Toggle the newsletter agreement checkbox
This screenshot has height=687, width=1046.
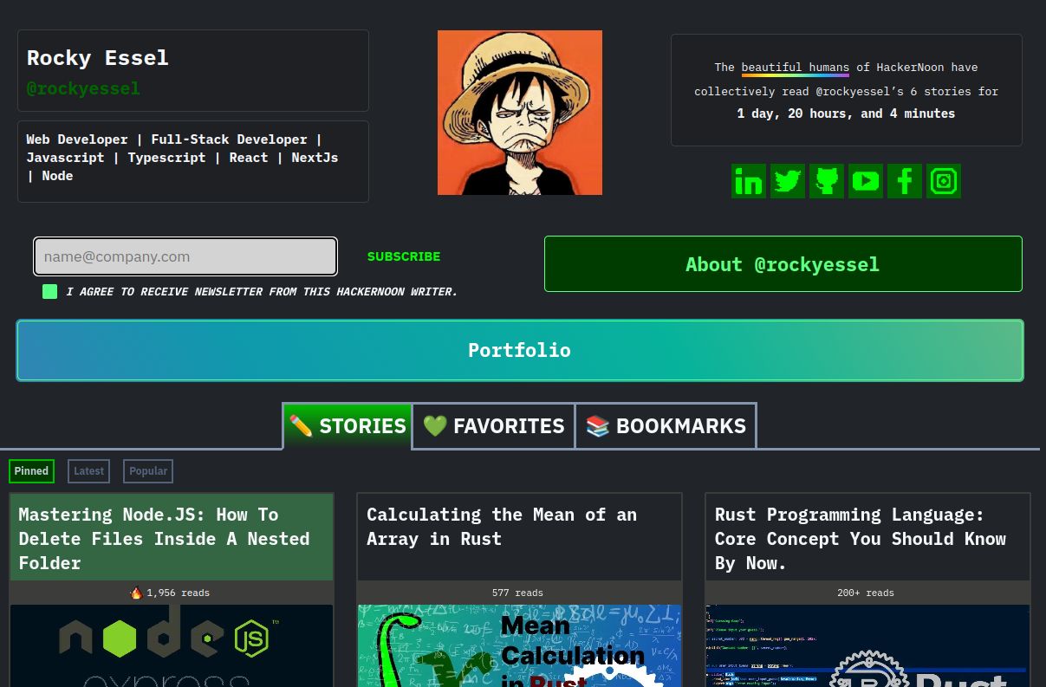point(50,292)
